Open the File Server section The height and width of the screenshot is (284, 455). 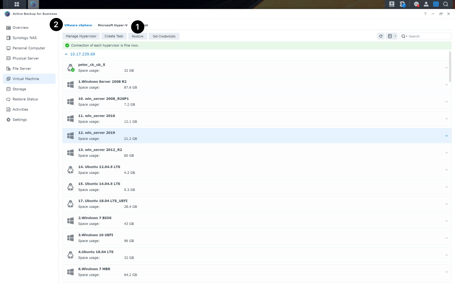[x=22, y=68]
